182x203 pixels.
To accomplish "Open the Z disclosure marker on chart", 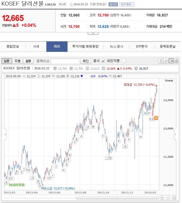I will [x=22, y=172].
